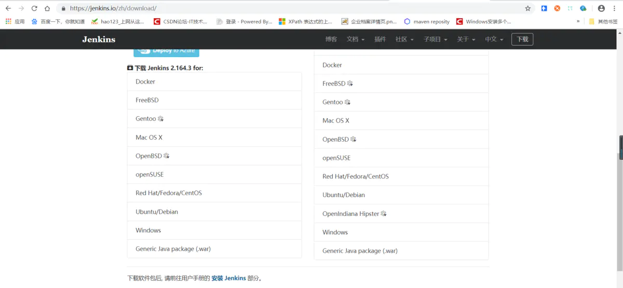Select Red Hat/Fedora/CentOS in the right list
623x288 pixels.
401,176
